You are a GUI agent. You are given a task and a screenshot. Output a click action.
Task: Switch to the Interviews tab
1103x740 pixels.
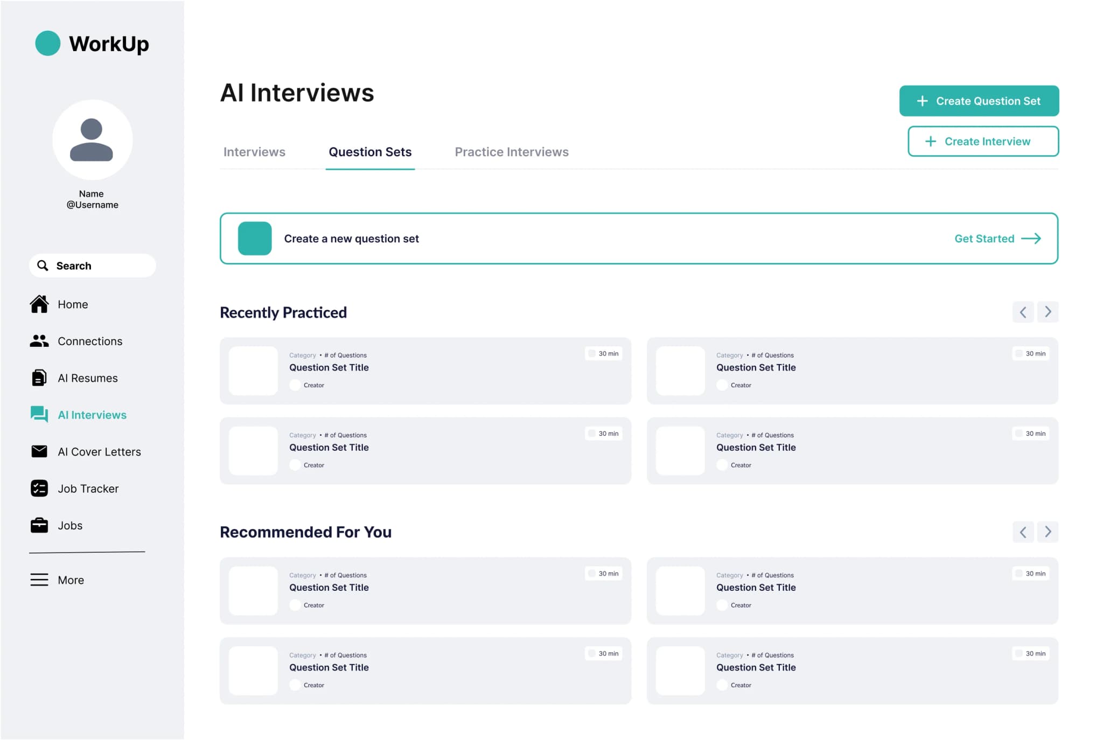[x=254, y=152]
